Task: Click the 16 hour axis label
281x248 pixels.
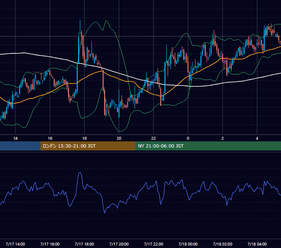Action: [50, 138]
